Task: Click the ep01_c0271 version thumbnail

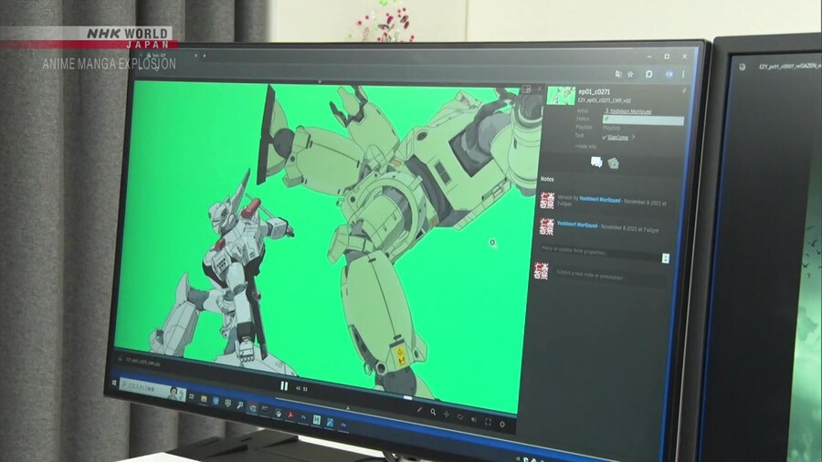Action: (561, 96)
